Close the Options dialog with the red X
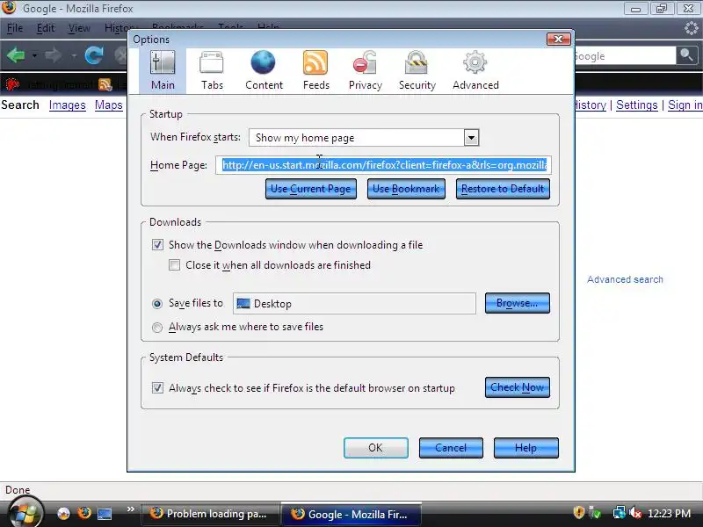703x527 pixels. pos(559,39)
